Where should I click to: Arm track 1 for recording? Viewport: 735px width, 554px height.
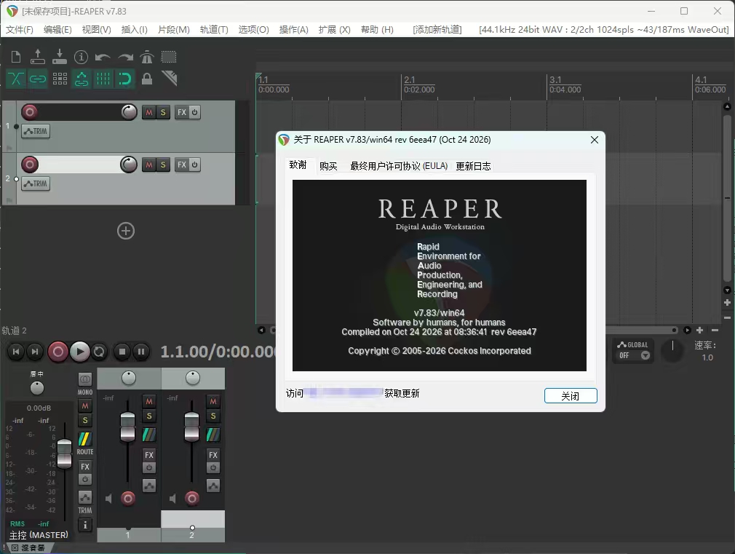tap(30, 112)
